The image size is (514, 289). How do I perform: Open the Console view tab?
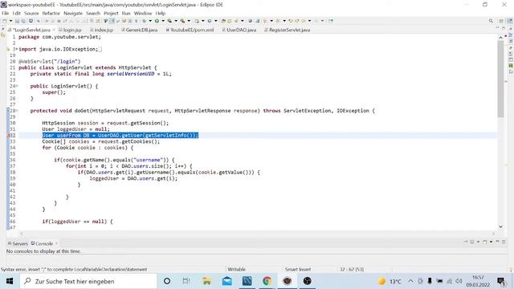point(42,243)
